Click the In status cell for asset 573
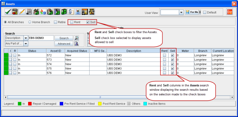This screenshot has height=117, width=238. [x=32, y=60]
